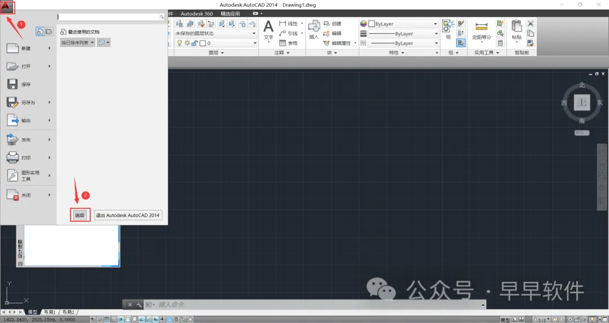Click the 上 face on the ViewCube
Screen dimensions: 609x323
[x=582, y=103]
